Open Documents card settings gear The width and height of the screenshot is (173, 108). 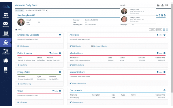(164, 90)
